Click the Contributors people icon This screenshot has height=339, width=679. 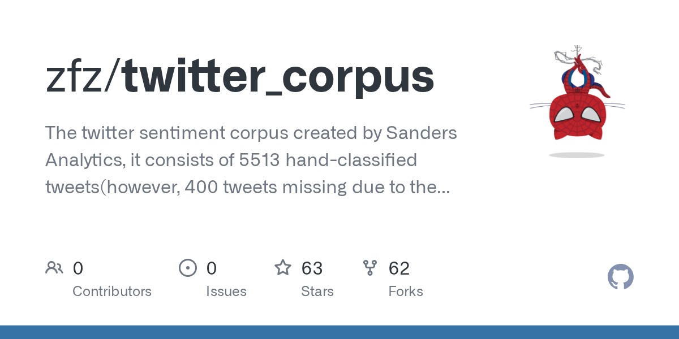pyautogui.click(x=54, y=268)
